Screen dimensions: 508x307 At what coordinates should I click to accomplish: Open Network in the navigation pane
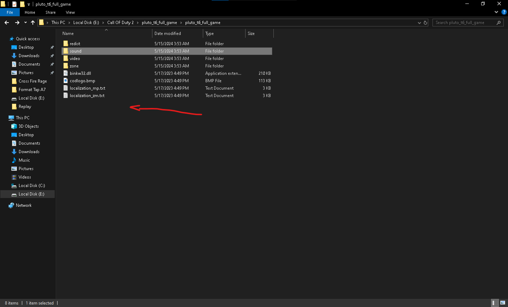(24, 205)
